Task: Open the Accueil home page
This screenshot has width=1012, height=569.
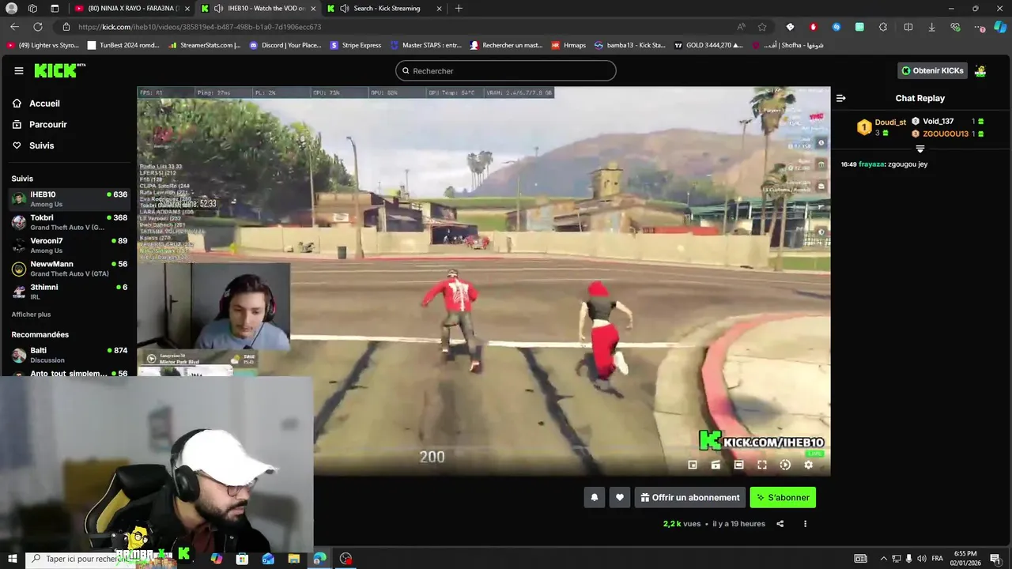Action: coord(36,104)
